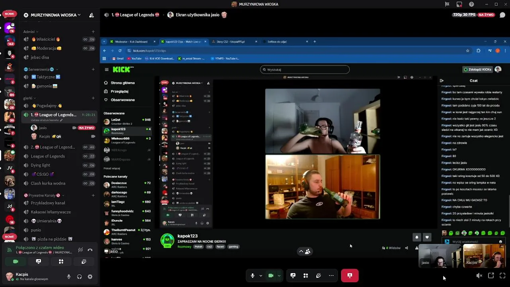Show the call chat bubble icon
The height and width of the screenshot is (287, 510).
click(x=502, y=15)
